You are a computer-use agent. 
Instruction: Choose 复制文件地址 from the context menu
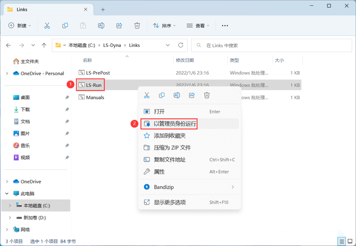coord(189,160)
